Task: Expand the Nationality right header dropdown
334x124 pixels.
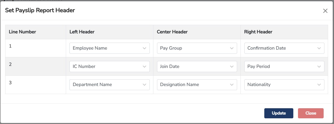Action: [284, 85]
